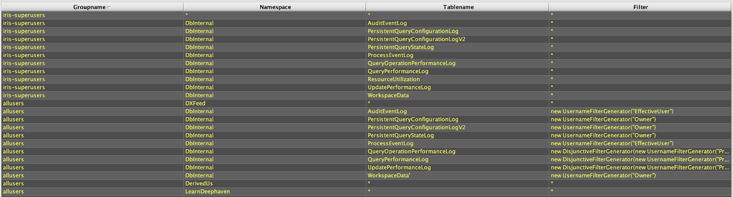
Task: Sort by the Namespace column header
Action: point(275,7)
